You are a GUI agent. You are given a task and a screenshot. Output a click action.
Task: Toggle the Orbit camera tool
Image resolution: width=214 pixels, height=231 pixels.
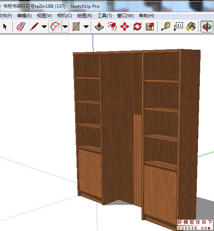[x=207, y=27]
